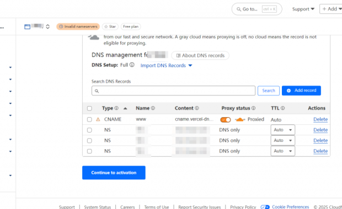Toggle the proxy switch on CNAME row
The image size is (342, 209).
click(x=225, y=119)
